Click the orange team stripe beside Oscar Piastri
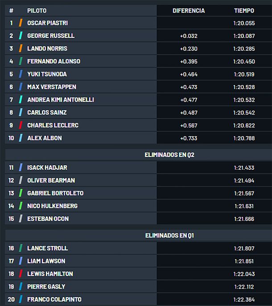The image size is (272, 306). coord(21,23)
